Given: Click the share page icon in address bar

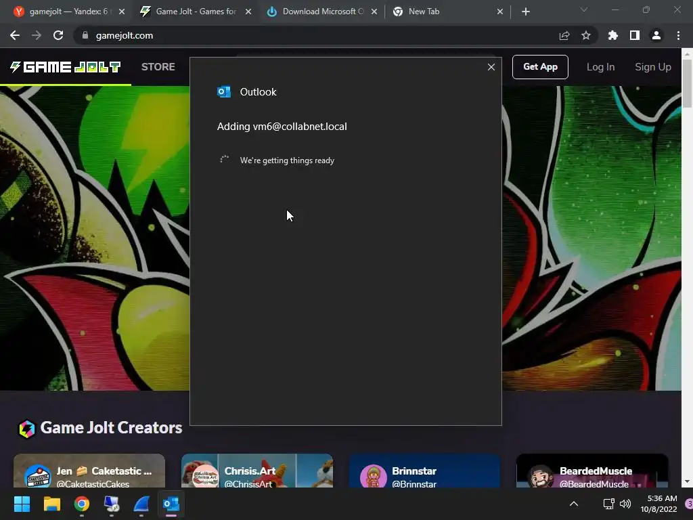Looking at the screenshot, I should pos(564,35).
